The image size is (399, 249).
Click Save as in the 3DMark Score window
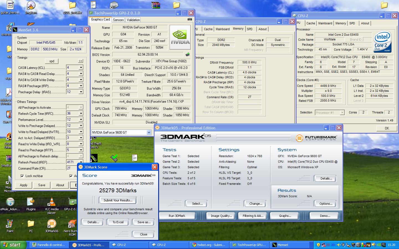pyautogui.click(x=144, y=222)
